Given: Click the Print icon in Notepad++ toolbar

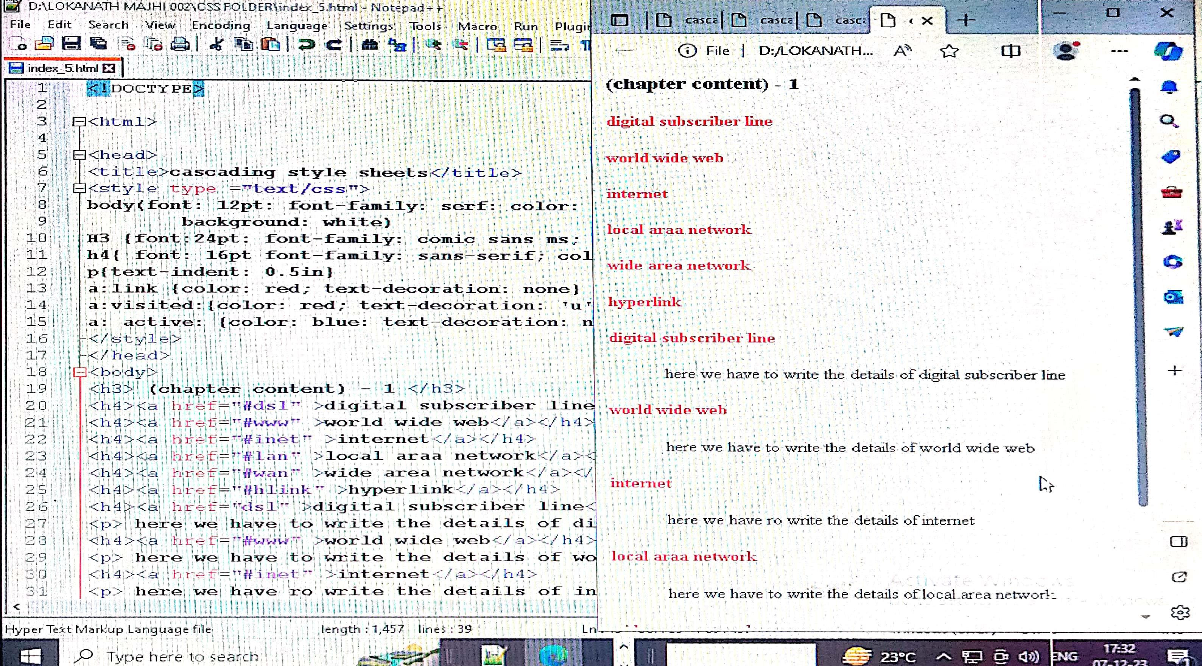Looking at the screenshot, I should click(180, 44).
